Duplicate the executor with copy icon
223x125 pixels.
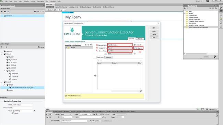click(x=138, y=45)
